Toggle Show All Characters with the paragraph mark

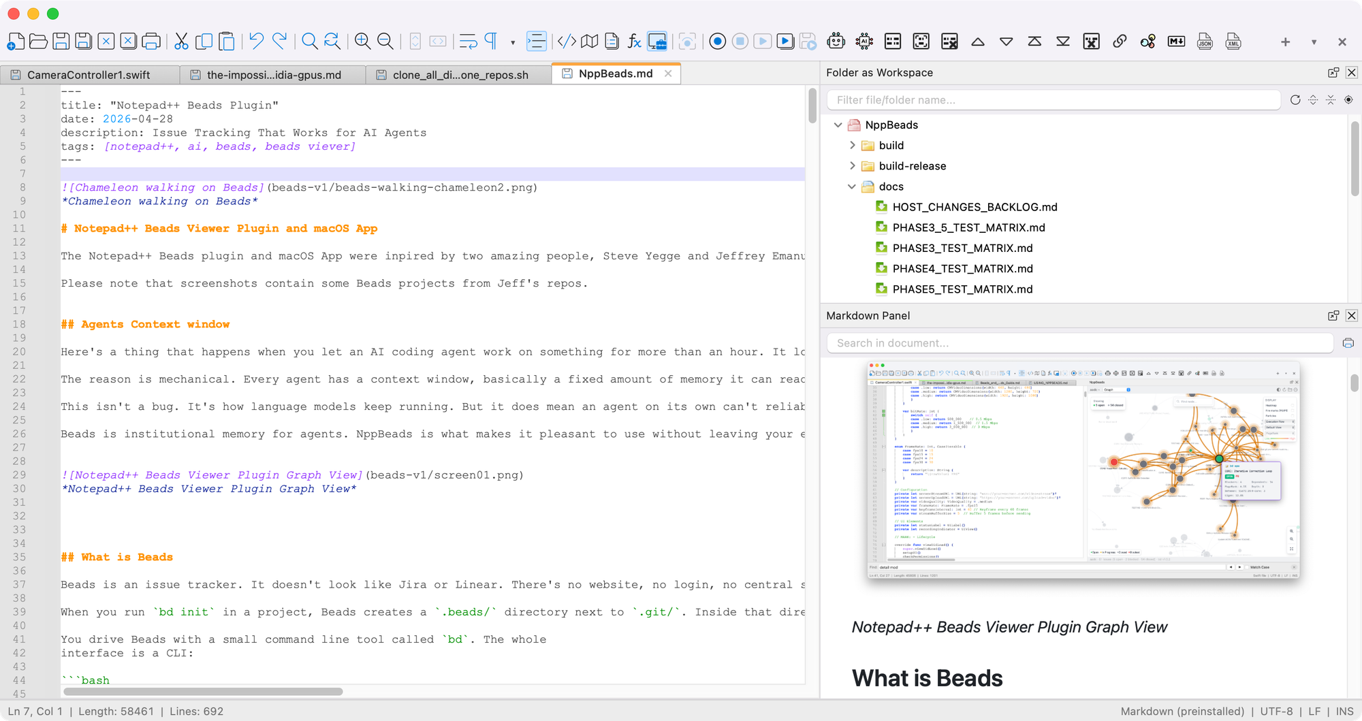490,41
